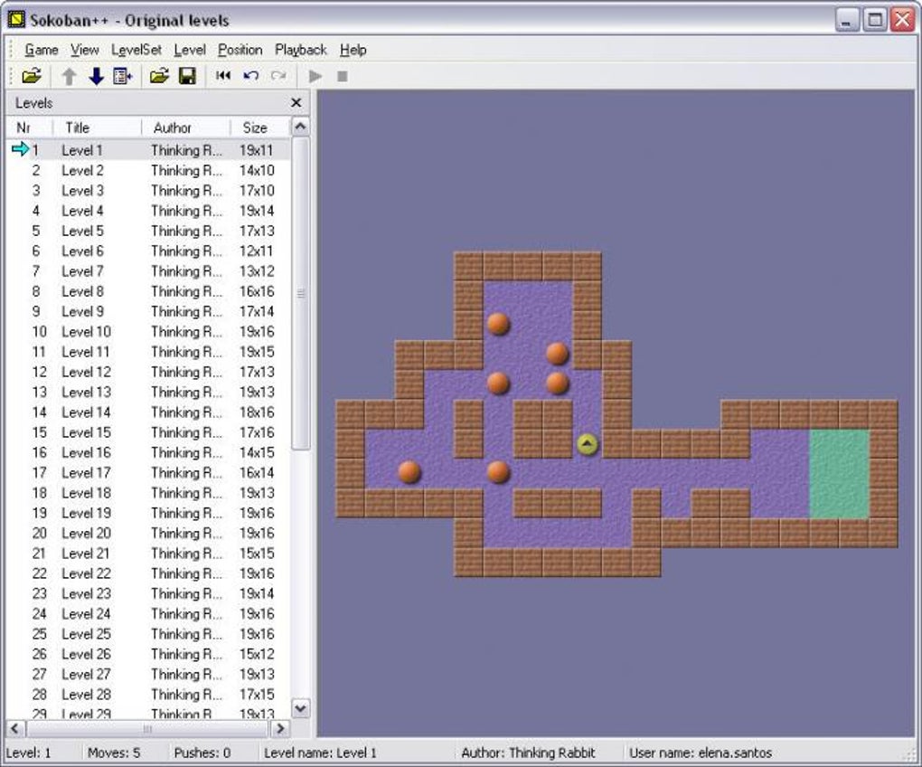Open level set folder icon in toolbar
This screenshot has width=922, height=767.
(31, 76)
